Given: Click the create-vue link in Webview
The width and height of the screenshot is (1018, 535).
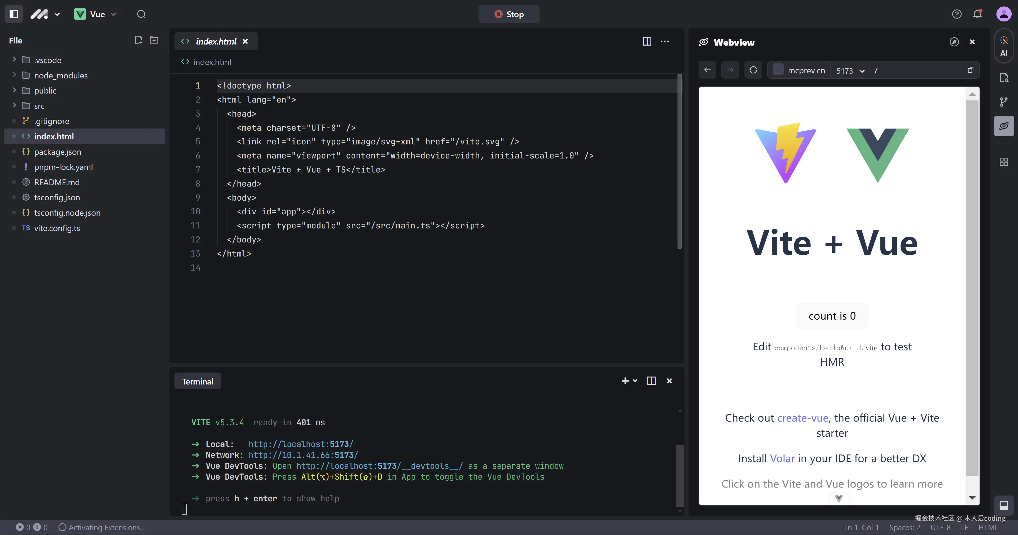Looking at the screenshot, I should [x=803, y=418].
